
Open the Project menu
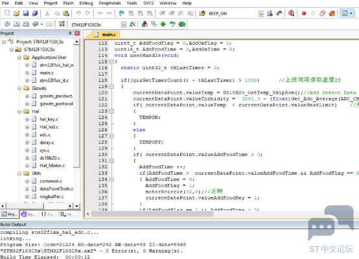[51, 3]
